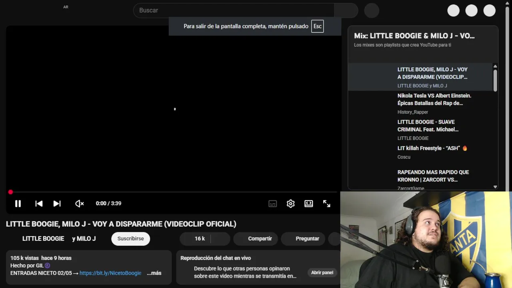
Task: Share the video via Compartir
Action: 256,239
